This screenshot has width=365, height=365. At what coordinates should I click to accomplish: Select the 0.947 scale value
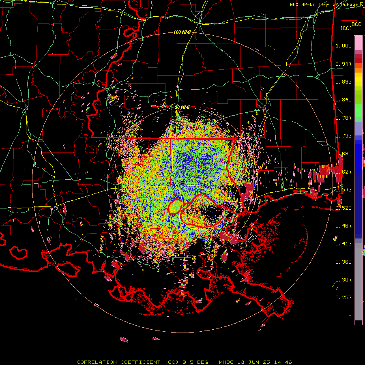(x=344, y=64)
